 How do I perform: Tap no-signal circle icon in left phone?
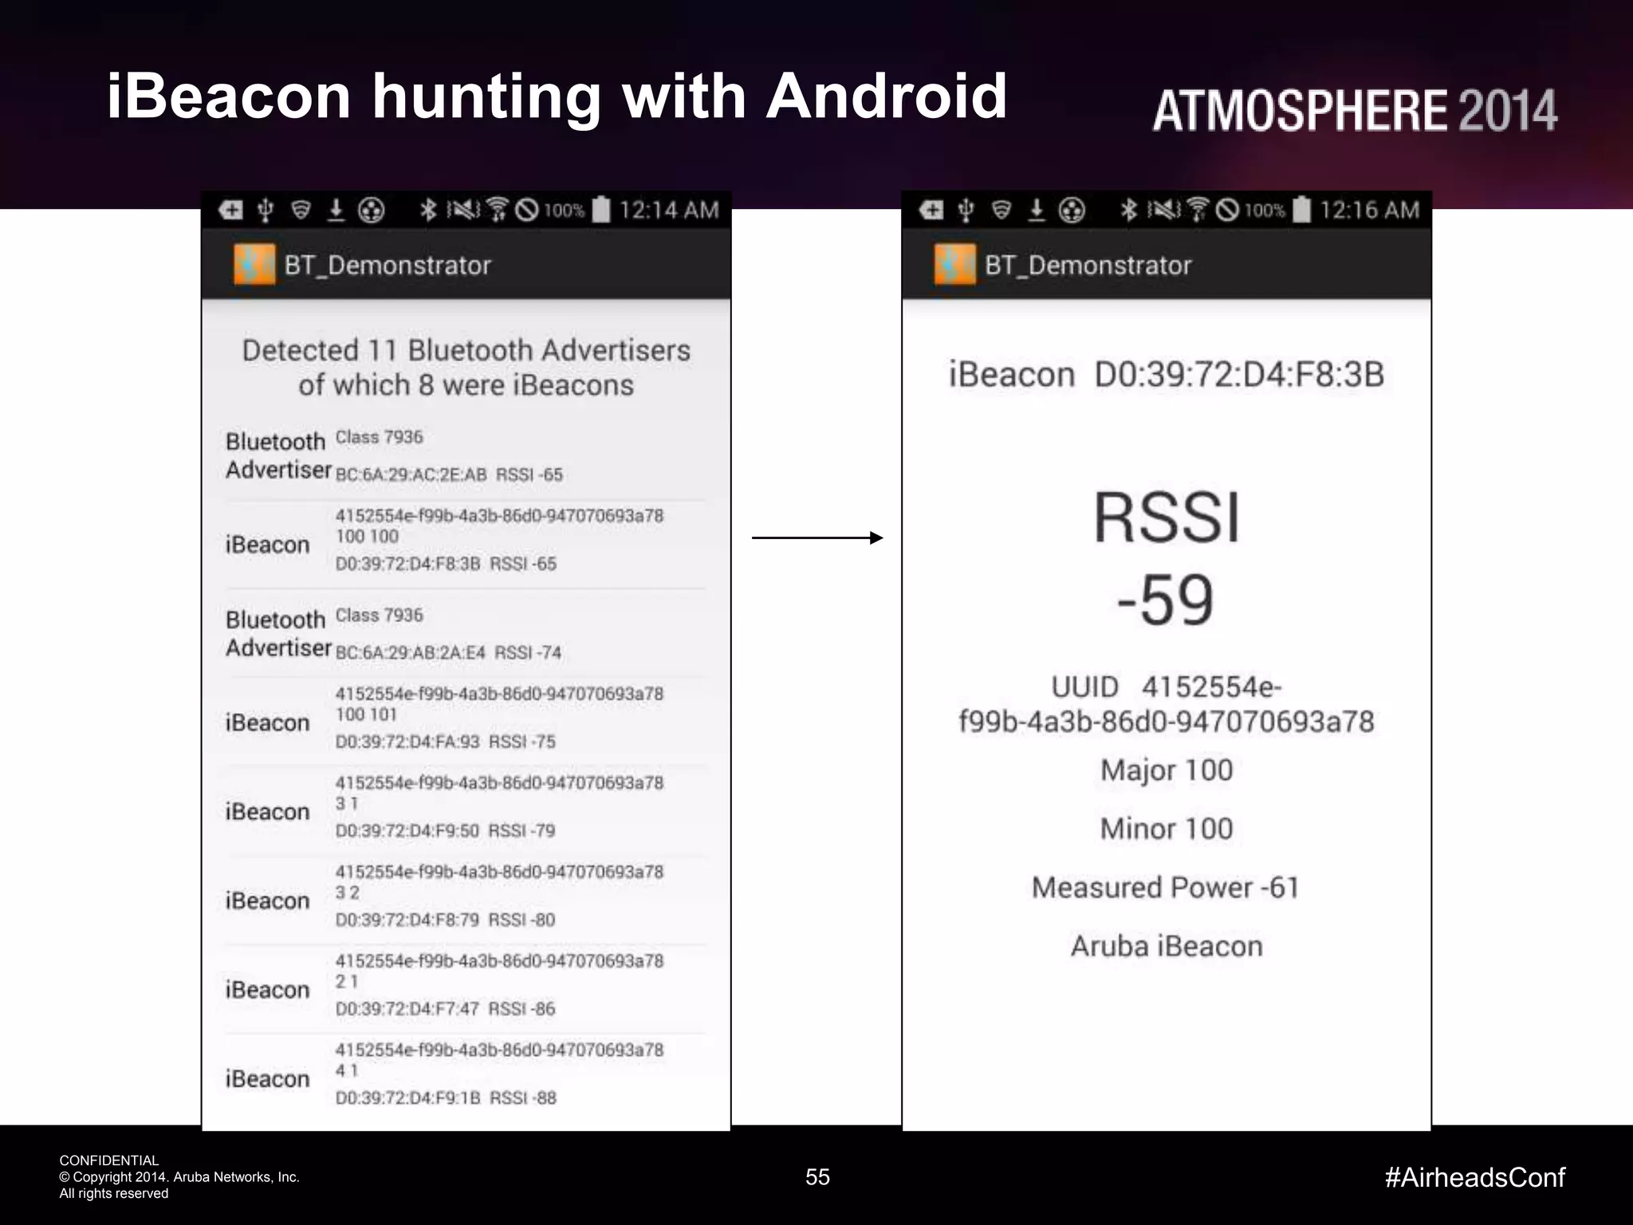click(527, 210)
